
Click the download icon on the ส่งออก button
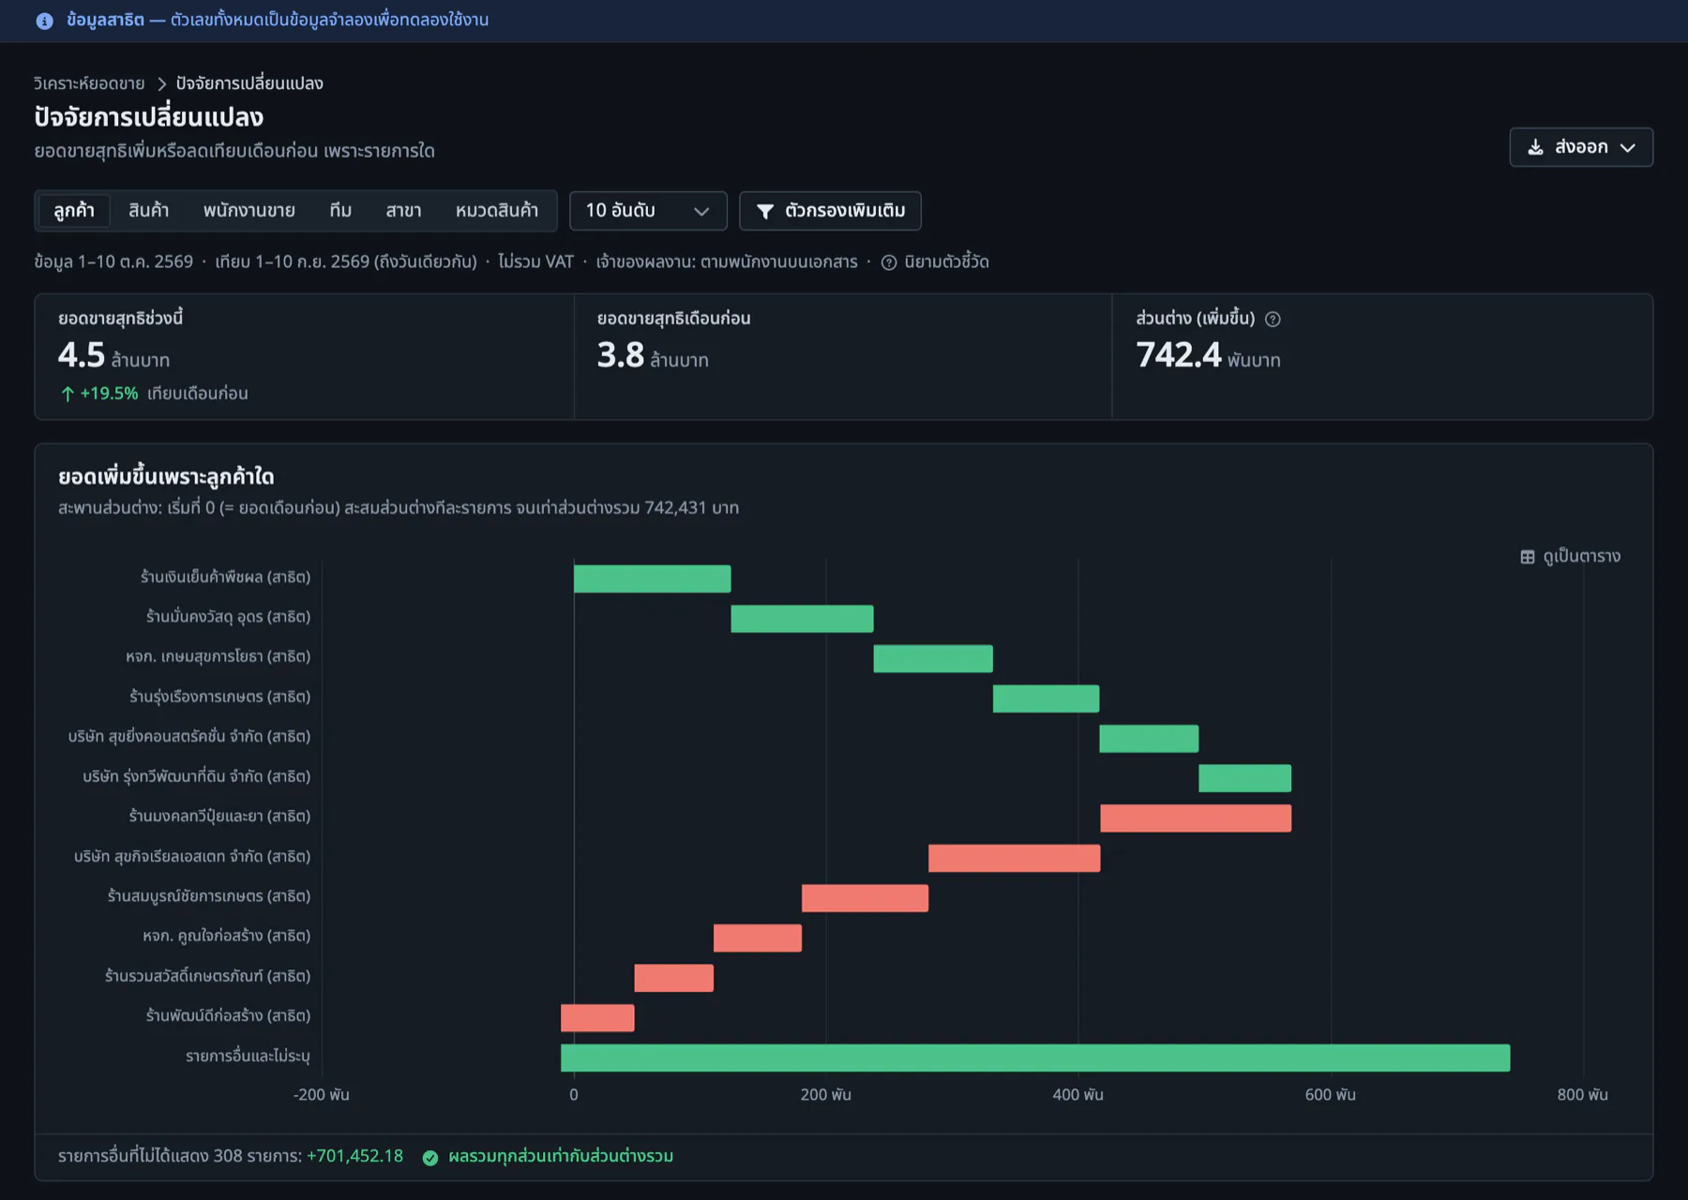(x=1535, y=147)
